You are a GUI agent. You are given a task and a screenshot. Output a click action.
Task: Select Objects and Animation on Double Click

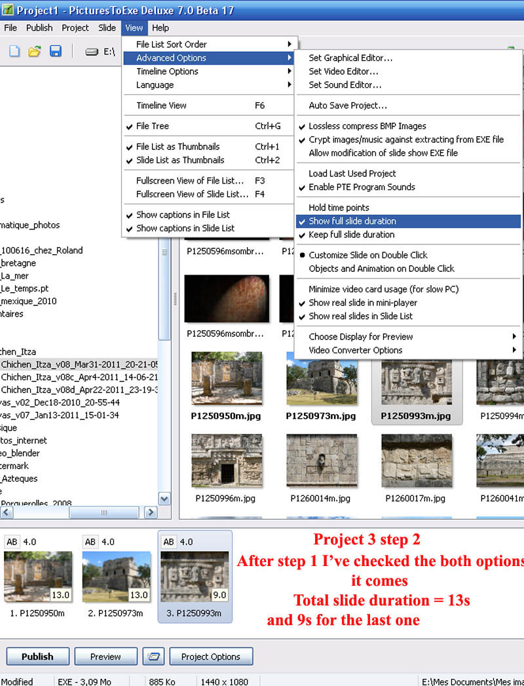click(x=381, y=269)
